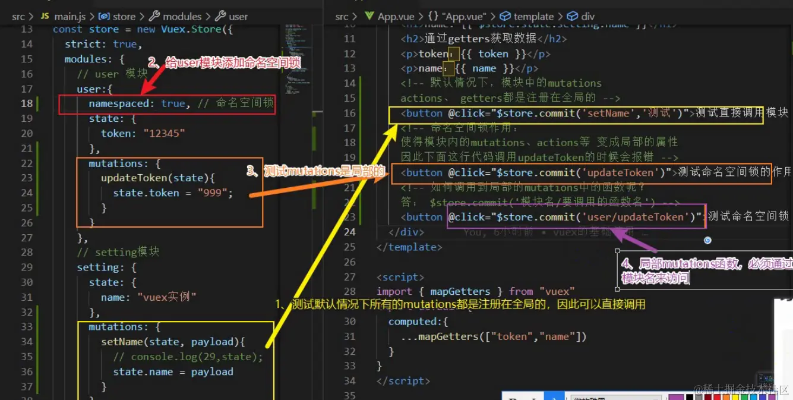Image resolution: width=793 pixels, height=400 pixels.
Task: Click the commit('updateToken') button code line
Action: 596,172
